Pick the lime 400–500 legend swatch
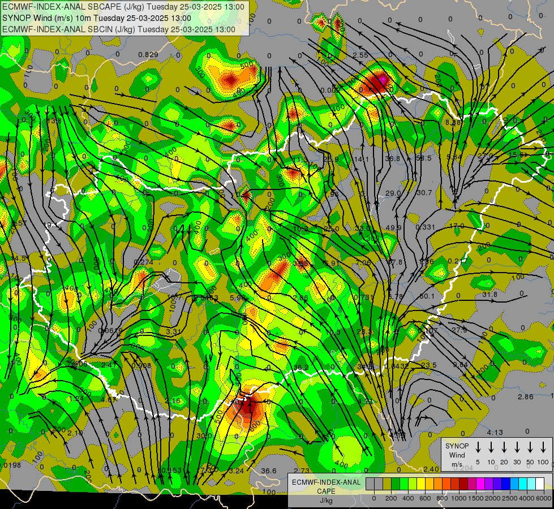Screen dimensions: 554x509 [413, 484]
